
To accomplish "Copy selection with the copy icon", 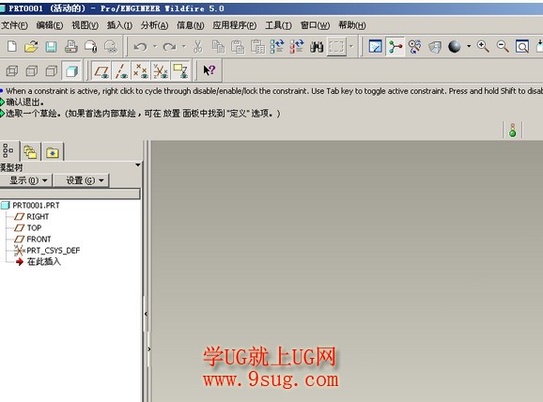I will pos(218,46).
